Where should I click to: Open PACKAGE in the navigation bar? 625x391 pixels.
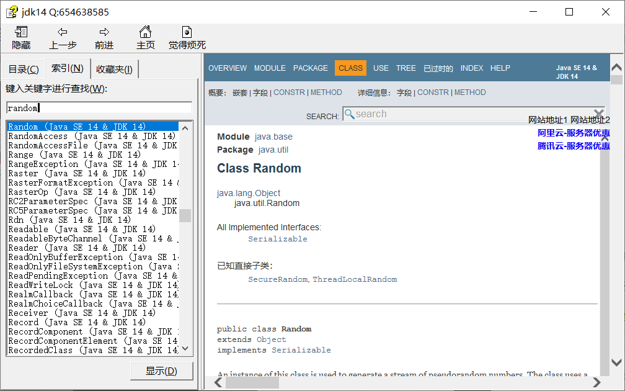(311, 68)
